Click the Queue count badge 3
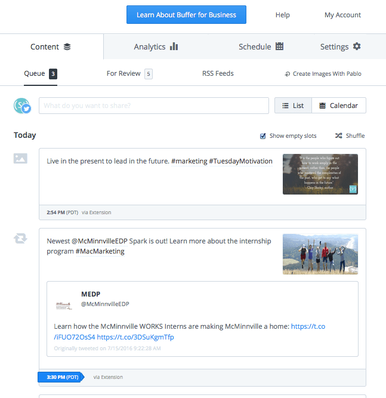The image size is (386, 398). [53, 74]
